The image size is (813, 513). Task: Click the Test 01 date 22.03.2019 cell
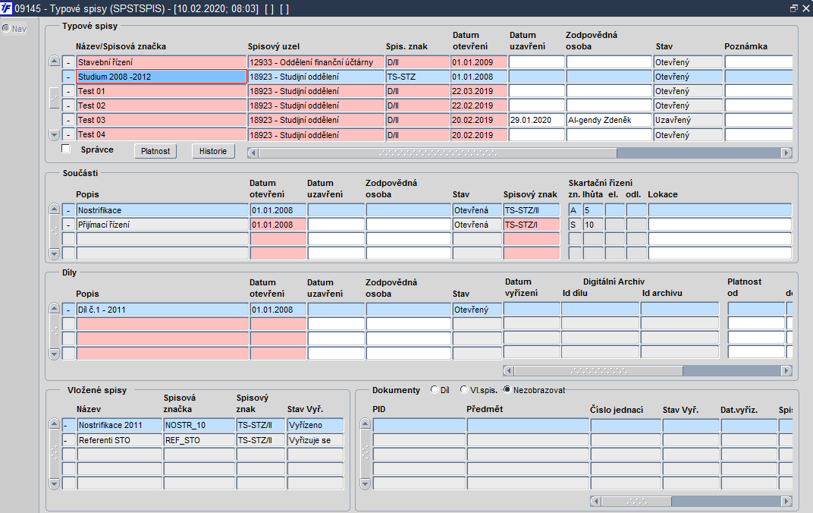click(x=479, y=91)
